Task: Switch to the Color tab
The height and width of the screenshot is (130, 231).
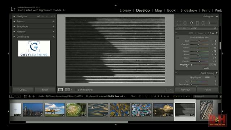Action: coord(200,33)
